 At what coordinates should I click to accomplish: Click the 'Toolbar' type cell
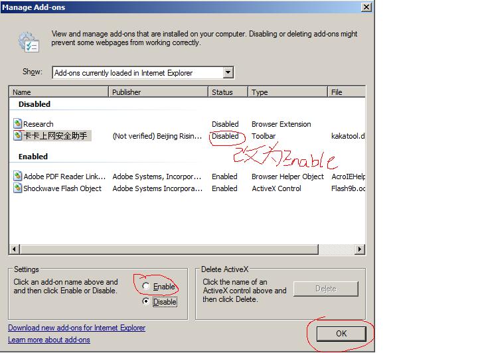[x=264, y=136]
